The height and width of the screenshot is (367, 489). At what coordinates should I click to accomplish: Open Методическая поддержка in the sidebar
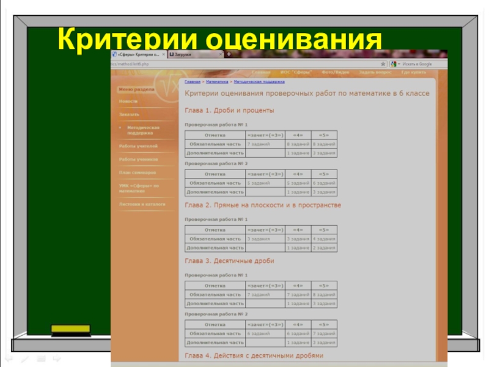tap(143, 130)
